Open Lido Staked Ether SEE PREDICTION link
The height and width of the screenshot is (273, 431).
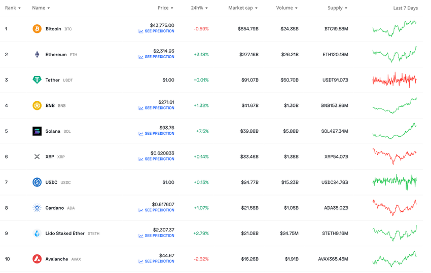coord(159,236)
